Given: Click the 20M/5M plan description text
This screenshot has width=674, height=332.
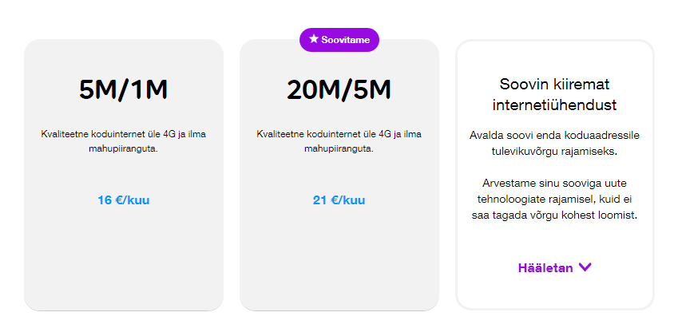Looking at the screenshot, I should tap(339, 141).
